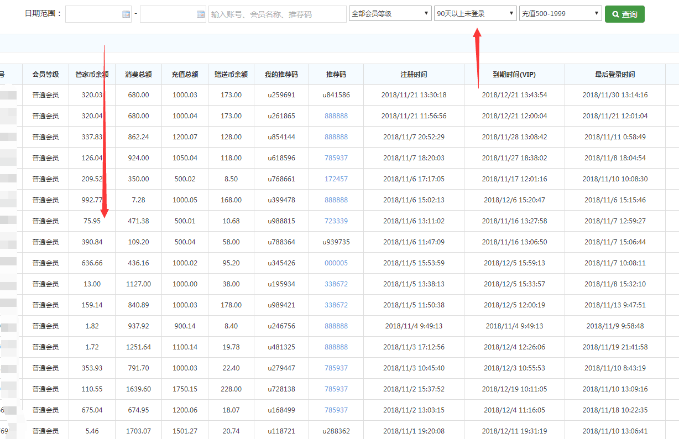Select referral code u288362 cell
This screenshot has width=679, height=439.
pyautogui.click(x=336, y=431)
